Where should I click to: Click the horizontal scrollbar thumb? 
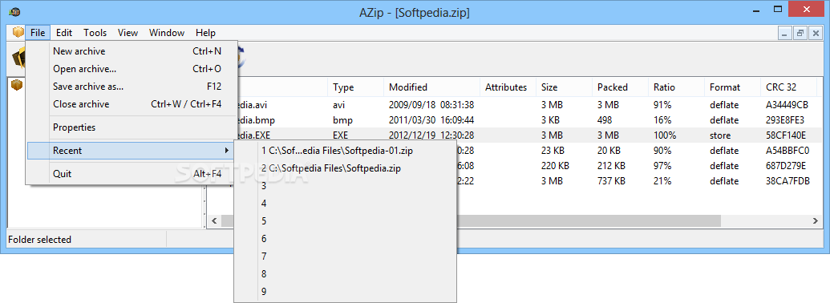588,220
